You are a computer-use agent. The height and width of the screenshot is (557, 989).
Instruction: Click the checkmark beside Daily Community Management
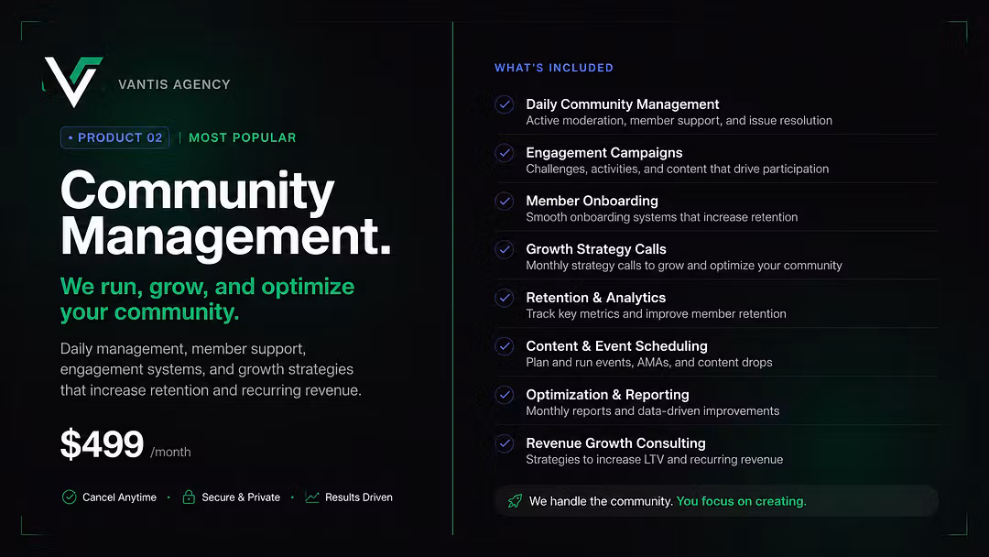[x=504, y=104]
